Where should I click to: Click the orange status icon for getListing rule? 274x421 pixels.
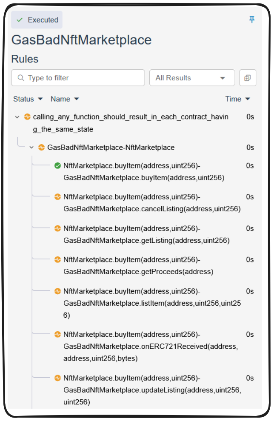point(57,228)
